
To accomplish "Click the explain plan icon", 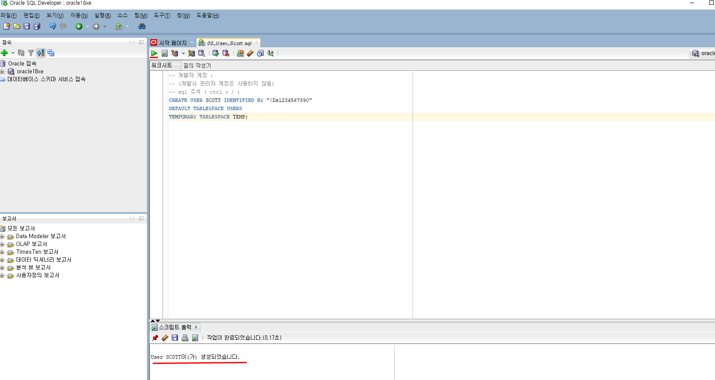I will 175,53.
